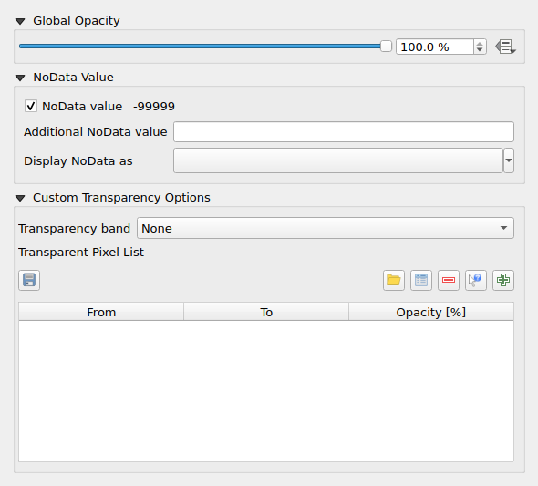
Task: Collapse the Custom Transparency Options section
Action: pyautogui.click(x=20, y=198)
